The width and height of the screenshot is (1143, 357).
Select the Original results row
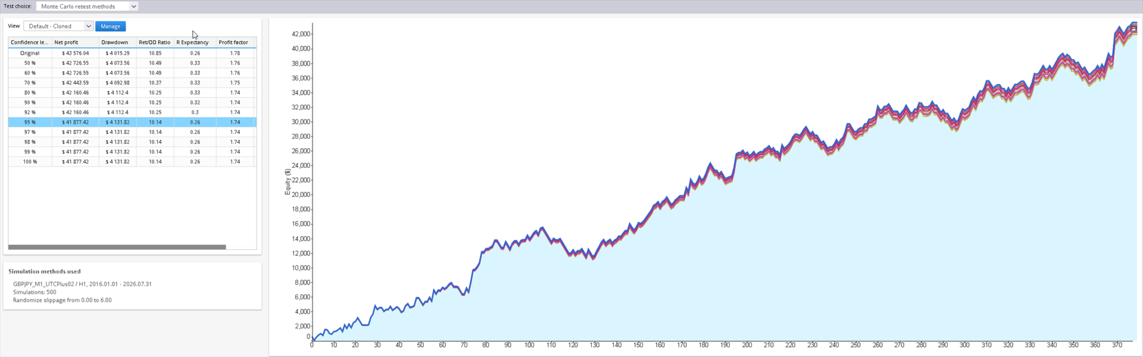click(132, 53)
